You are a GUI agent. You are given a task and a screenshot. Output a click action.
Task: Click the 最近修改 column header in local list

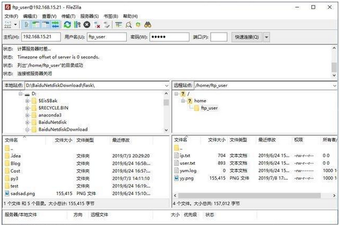click(x=122, y=139)
